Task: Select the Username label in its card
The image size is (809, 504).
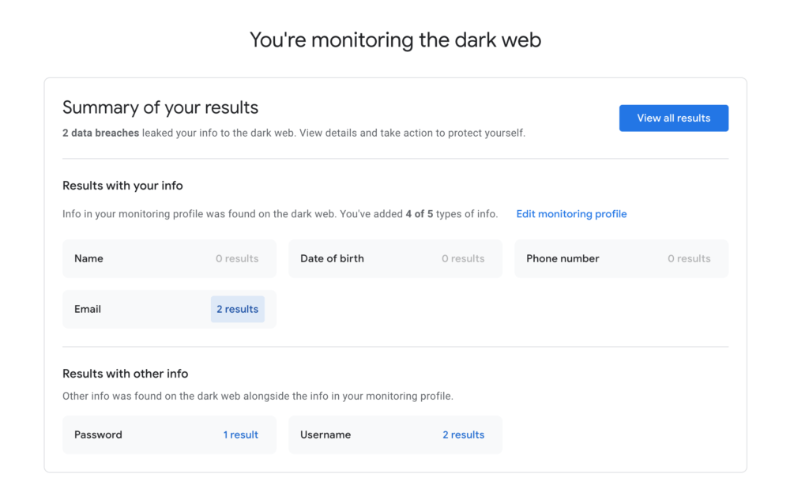Action: pyautogui.click(x=325, y=434)
